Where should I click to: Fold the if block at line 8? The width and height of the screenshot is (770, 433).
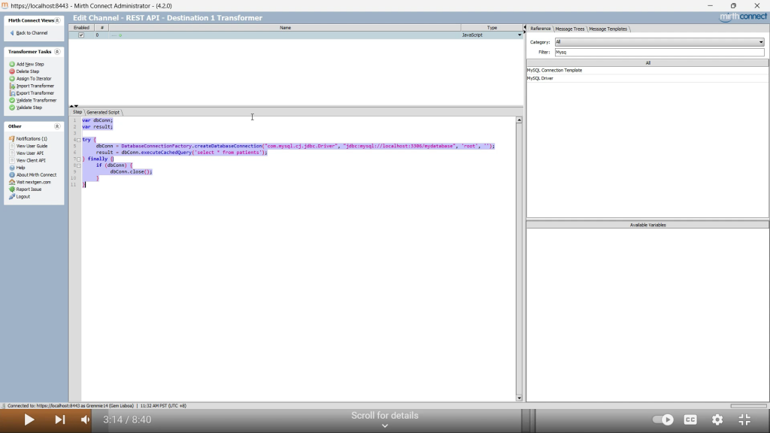coord(78,165)
